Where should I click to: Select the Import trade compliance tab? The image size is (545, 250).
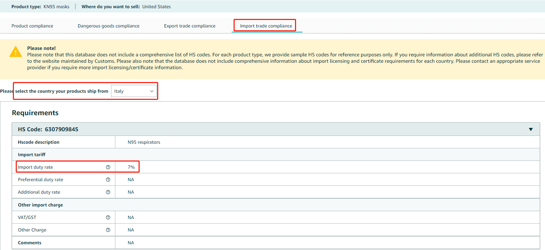(x=266, y=26)
